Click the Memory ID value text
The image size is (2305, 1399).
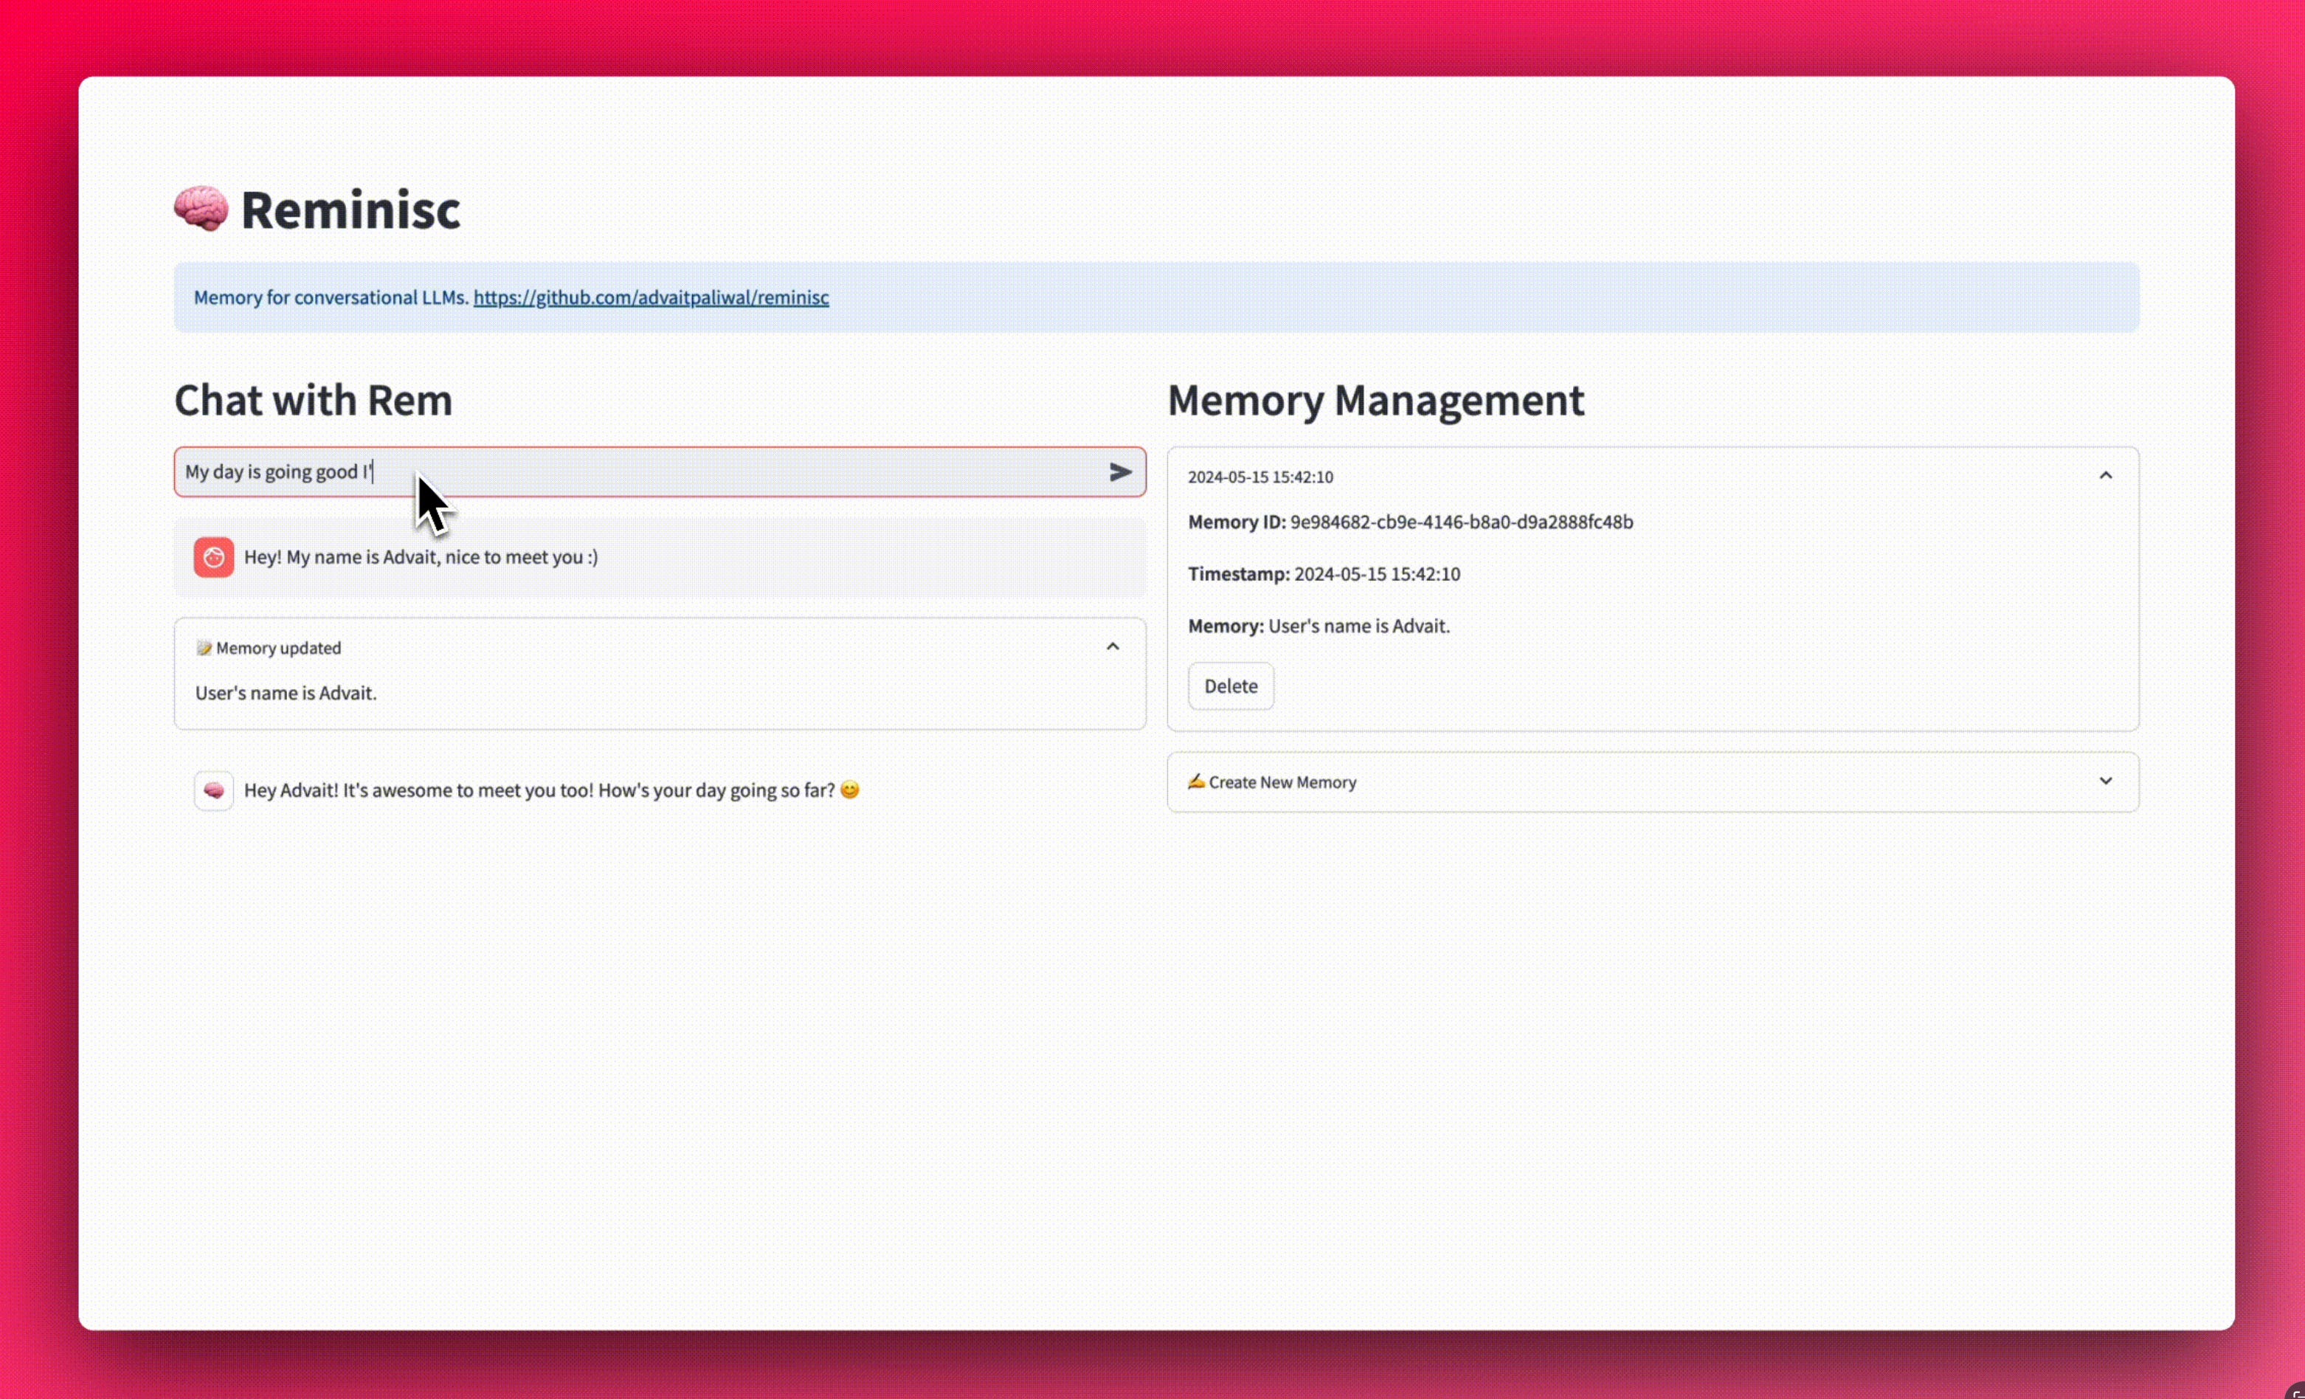click(1461, 522)
